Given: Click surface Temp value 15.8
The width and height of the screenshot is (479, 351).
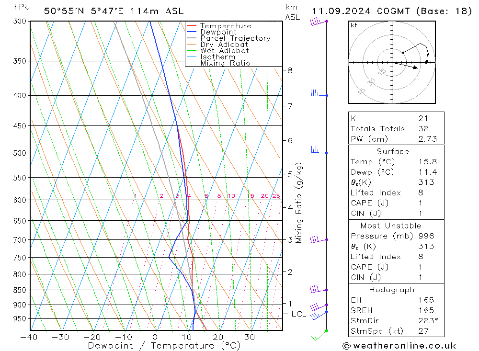Looking at the screenshot, I should tap(428, 161).
